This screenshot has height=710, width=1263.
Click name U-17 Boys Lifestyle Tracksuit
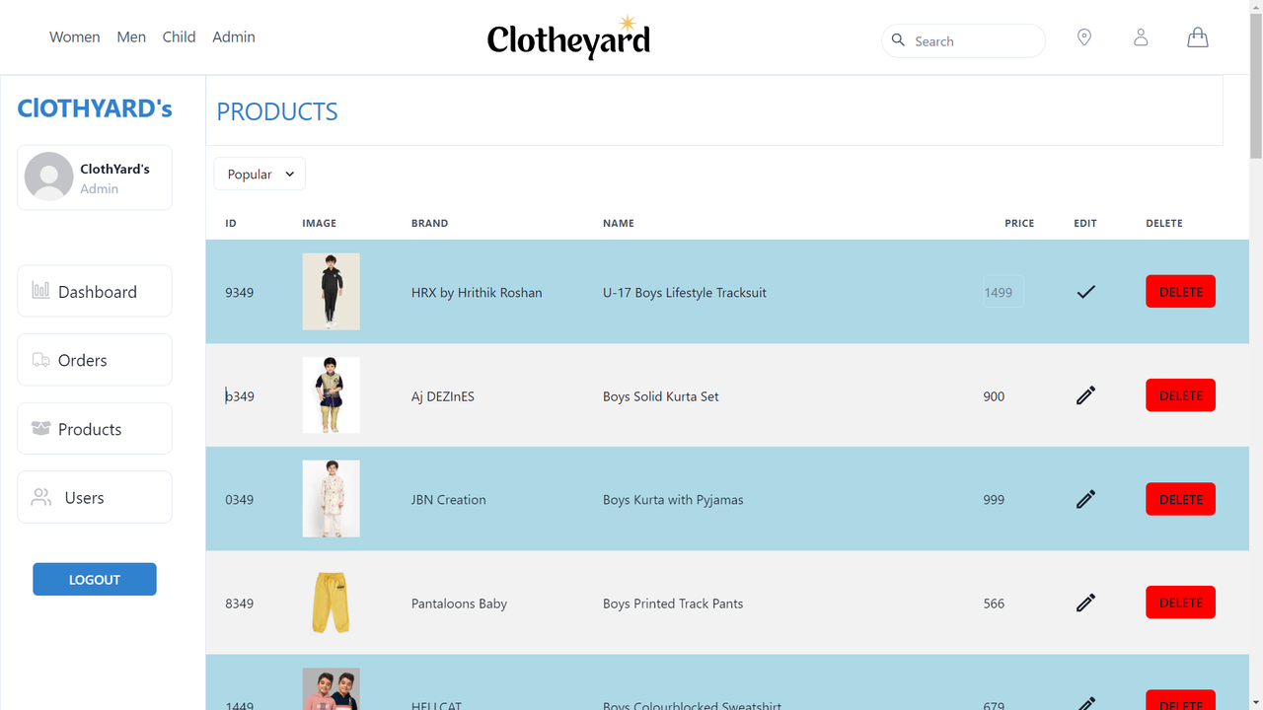coord(685,292)
